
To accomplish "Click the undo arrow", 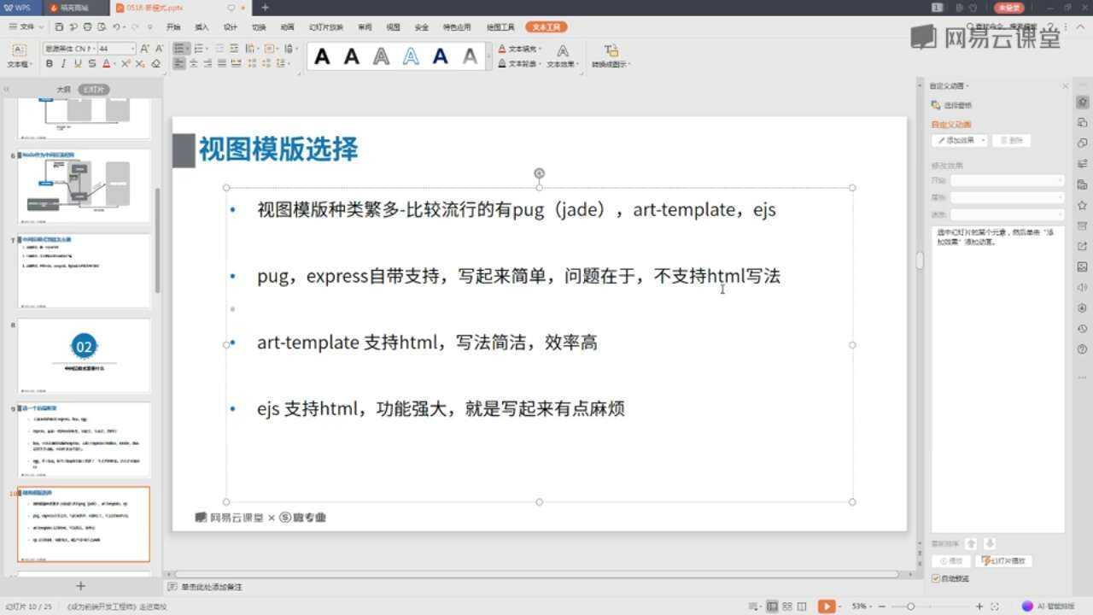I will (116, 27).
